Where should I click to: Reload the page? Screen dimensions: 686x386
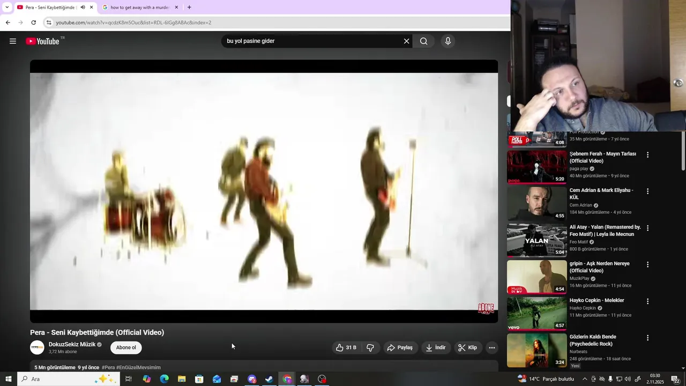click(x=33, y=23)
